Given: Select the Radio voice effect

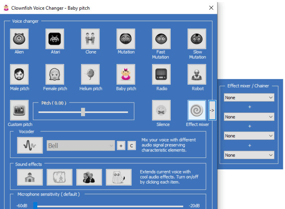Looking at the screenshot, I should point(161,75).
